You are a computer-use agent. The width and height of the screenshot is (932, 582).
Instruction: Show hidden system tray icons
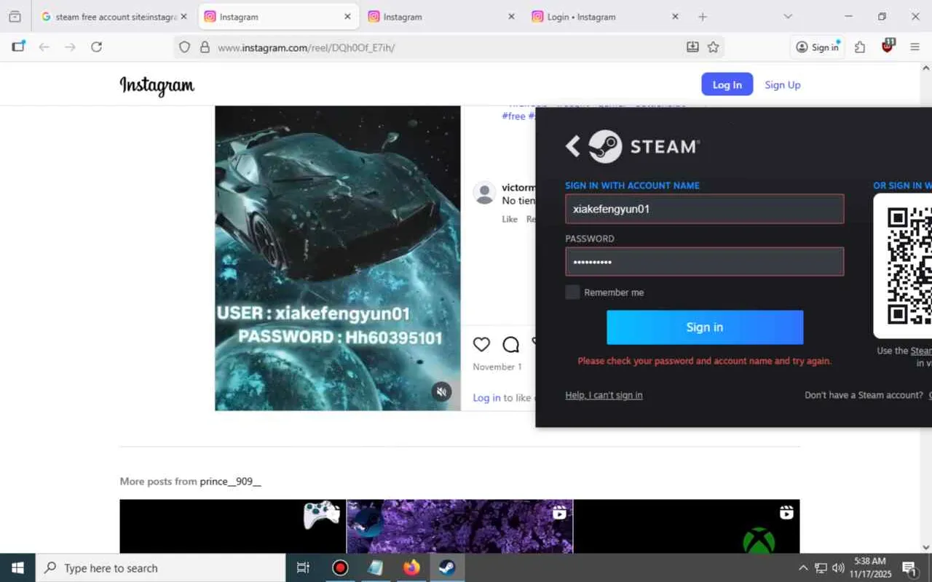coord(803,568)
